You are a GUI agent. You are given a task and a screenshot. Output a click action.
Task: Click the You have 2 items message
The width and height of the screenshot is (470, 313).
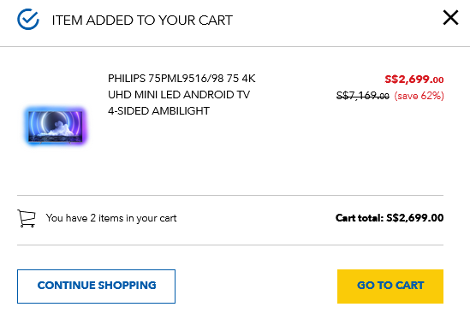pos(111,218)
